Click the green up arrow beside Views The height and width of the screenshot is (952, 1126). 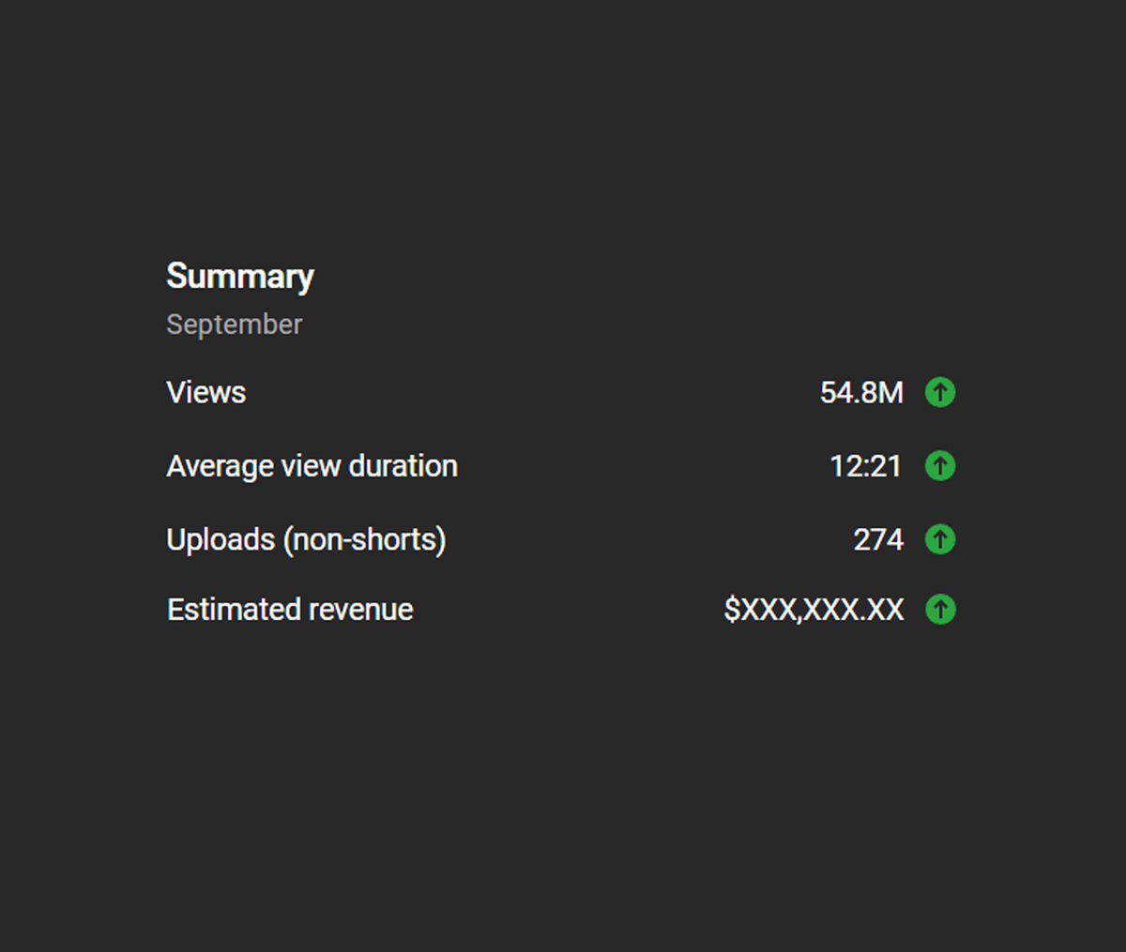(940, 392)
